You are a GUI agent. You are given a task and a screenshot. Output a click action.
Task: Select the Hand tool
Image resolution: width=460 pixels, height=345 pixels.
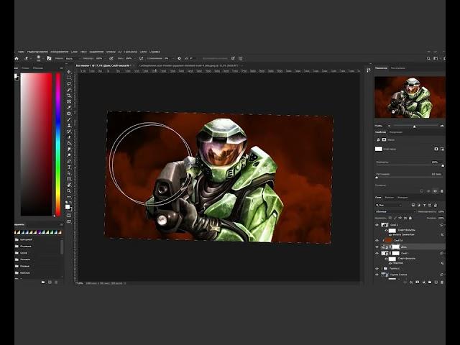pyautogui.click(x=69, y=185)
